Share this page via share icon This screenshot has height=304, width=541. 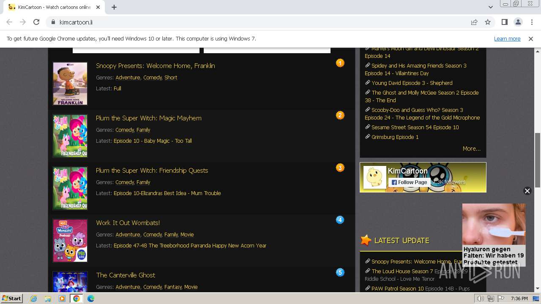(474, 22)
